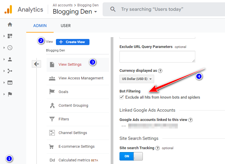Click help icon beside Site search Tracking
225x164 pixels.
(x=158, y=148)
